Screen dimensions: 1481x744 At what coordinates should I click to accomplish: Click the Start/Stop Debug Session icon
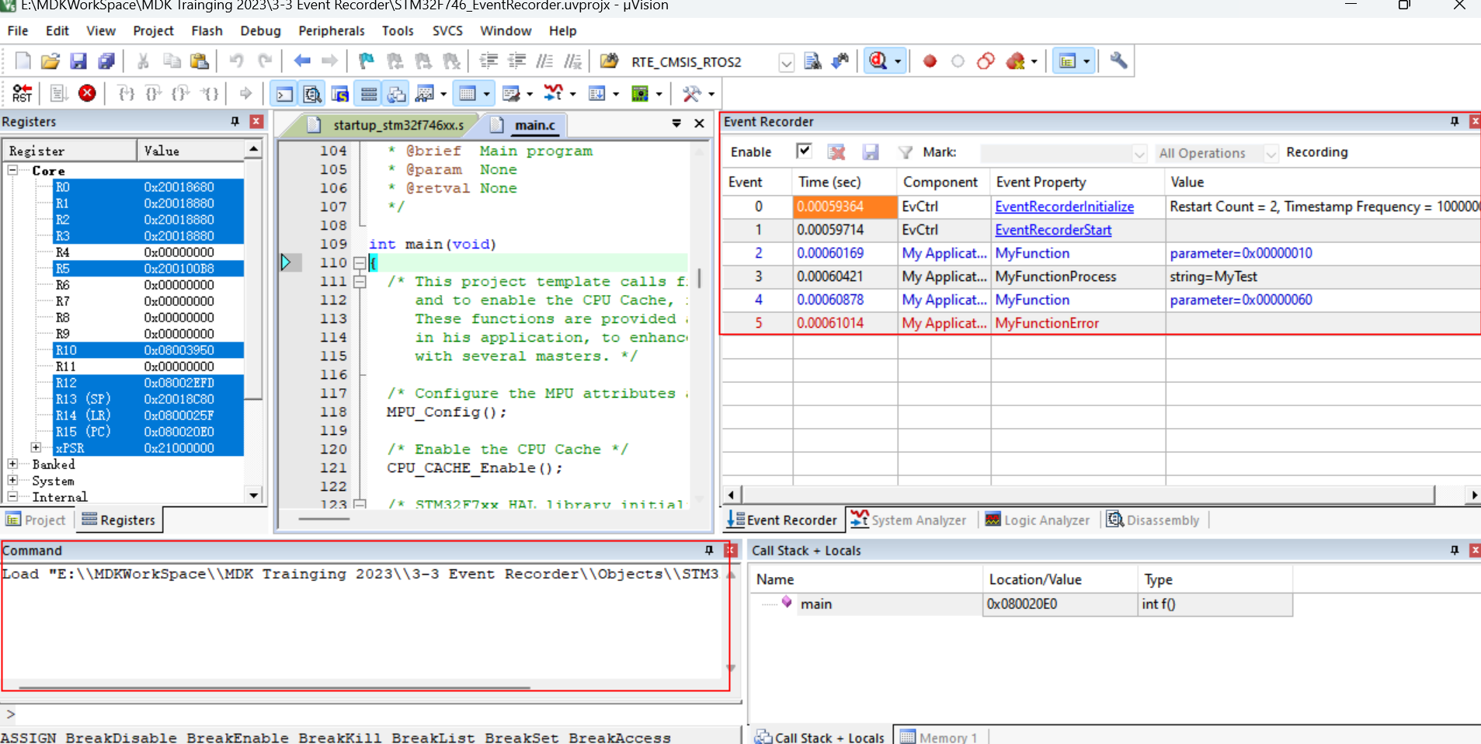pyautogui.click(x=878, y=61)
